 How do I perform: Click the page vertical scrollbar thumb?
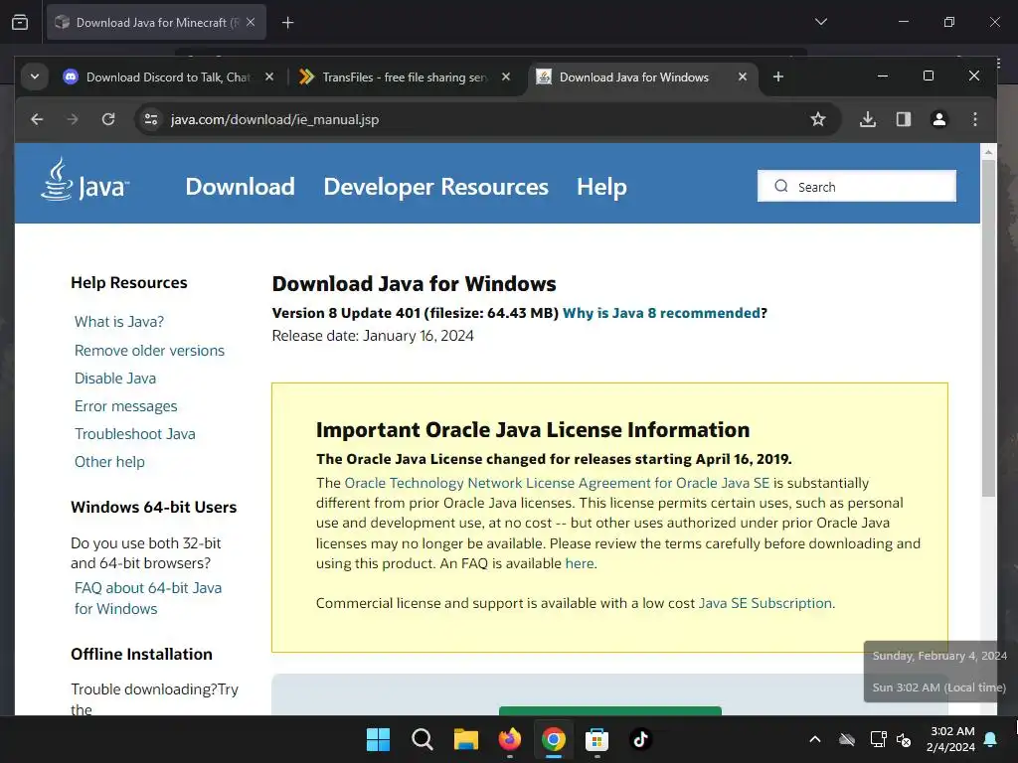(x=988, y=328)
